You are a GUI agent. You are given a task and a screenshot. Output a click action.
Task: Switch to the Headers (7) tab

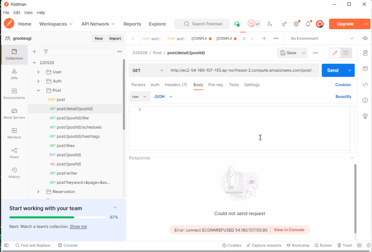tap(176, 85)
